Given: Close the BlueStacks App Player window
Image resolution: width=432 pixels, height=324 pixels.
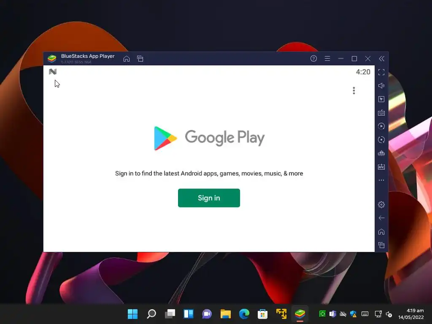Looking at the screenshot, I should 368,58.
